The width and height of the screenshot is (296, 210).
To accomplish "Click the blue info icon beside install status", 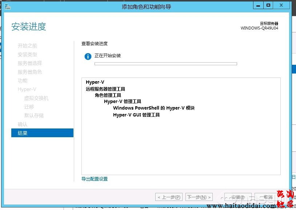I will 88,56.
